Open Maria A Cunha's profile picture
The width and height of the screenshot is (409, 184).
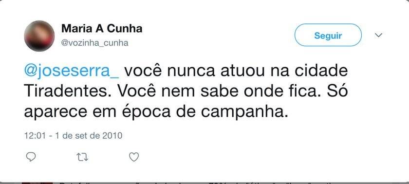(x=39, y=36)
